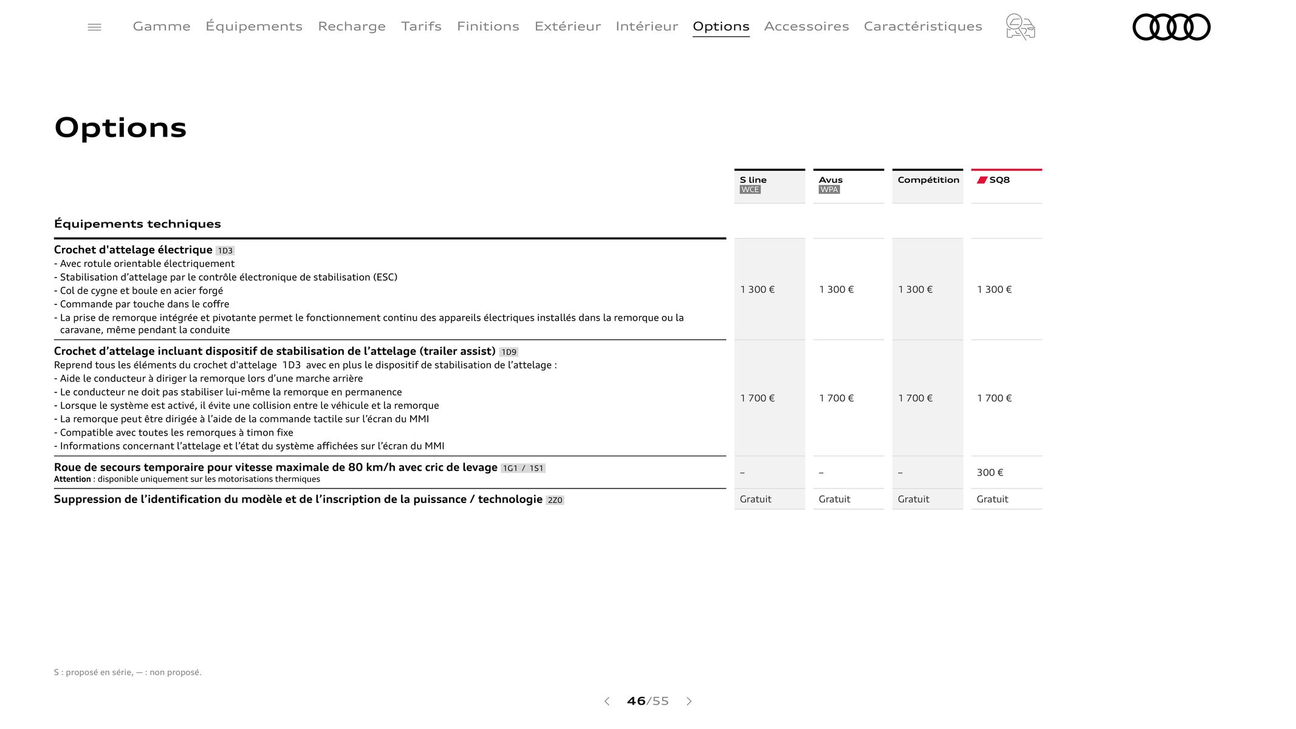Click the Audi rings logo
Image resolution: width=1296 pixels, height=729 pixels.
[x=1171, y=27]
